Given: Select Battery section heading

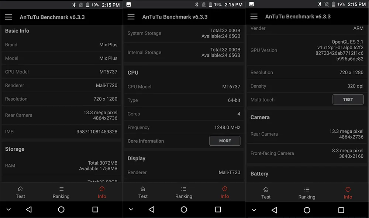Looking at the screenshot, I should pyautogui.click(x=259, y=174).
